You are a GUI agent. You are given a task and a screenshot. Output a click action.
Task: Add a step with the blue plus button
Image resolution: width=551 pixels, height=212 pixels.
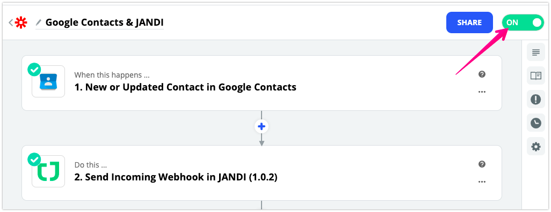pos(262,126)
